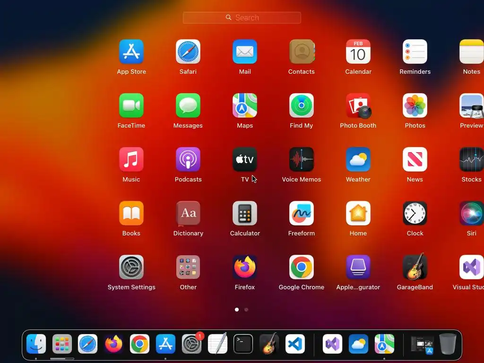Screen dimensions: 484x363
Task: Open System Settings with badge in Dock
Action: pyautogui.click(x=191, y=344)
